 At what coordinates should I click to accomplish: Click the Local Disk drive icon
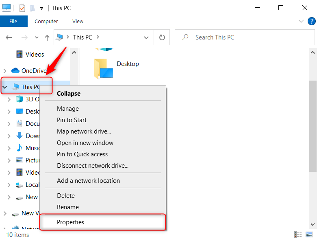click(20, 185)
